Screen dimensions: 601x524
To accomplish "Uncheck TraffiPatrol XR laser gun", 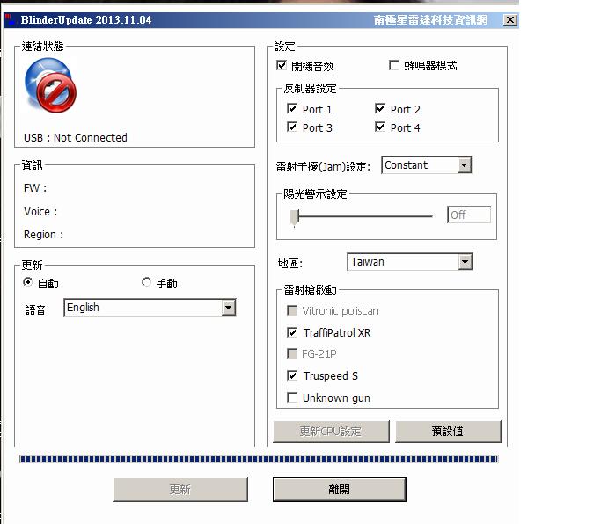I will pyautogui.click(x=292, y=333).
